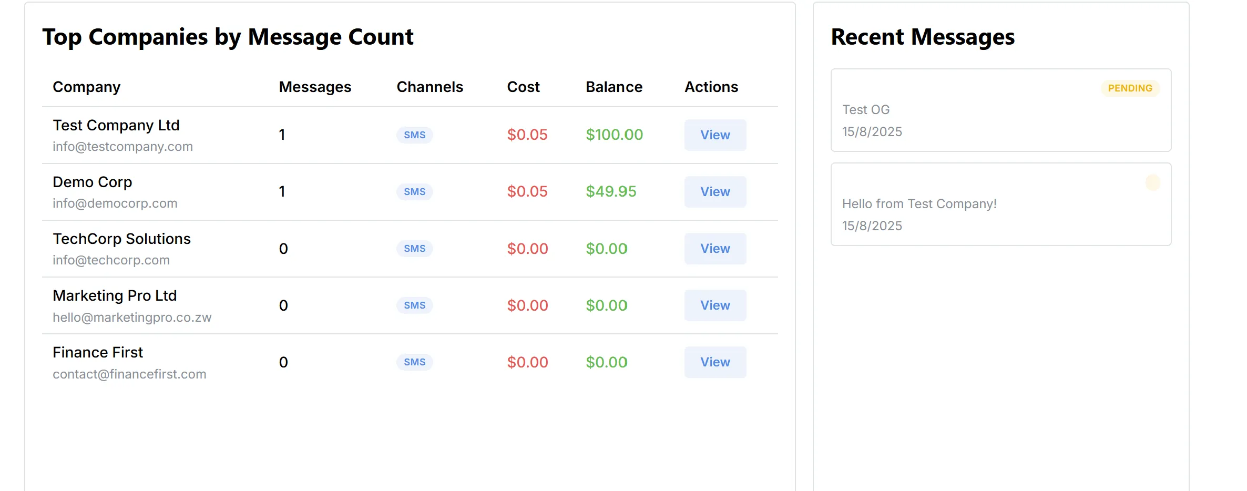Image resolution: width=1247 pixels, height=491 pixels.
Task: Click the Cost column header
Action: pos(523,87)
